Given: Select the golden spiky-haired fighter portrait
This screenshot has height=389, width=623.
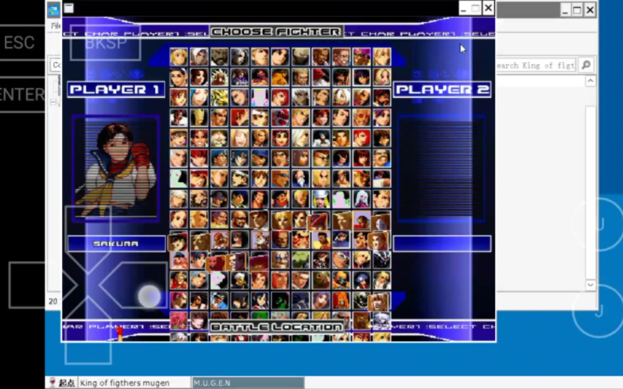Looking at the screenshot, I should [x=219, y=97].
